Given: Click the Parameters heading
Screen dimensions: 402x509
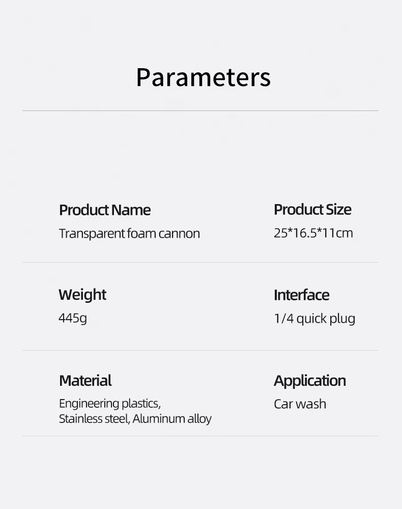Looking at the screenshot, I should tap(204, 78).
